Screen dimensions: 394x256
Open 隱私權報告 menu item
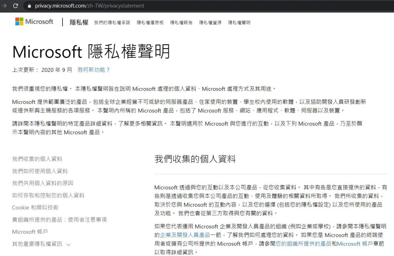click(x=181, y=23)
